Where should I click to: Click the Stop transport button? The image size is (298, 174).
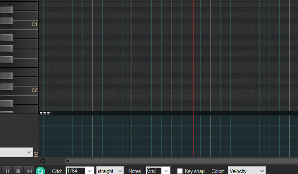[x=18, y=171]
